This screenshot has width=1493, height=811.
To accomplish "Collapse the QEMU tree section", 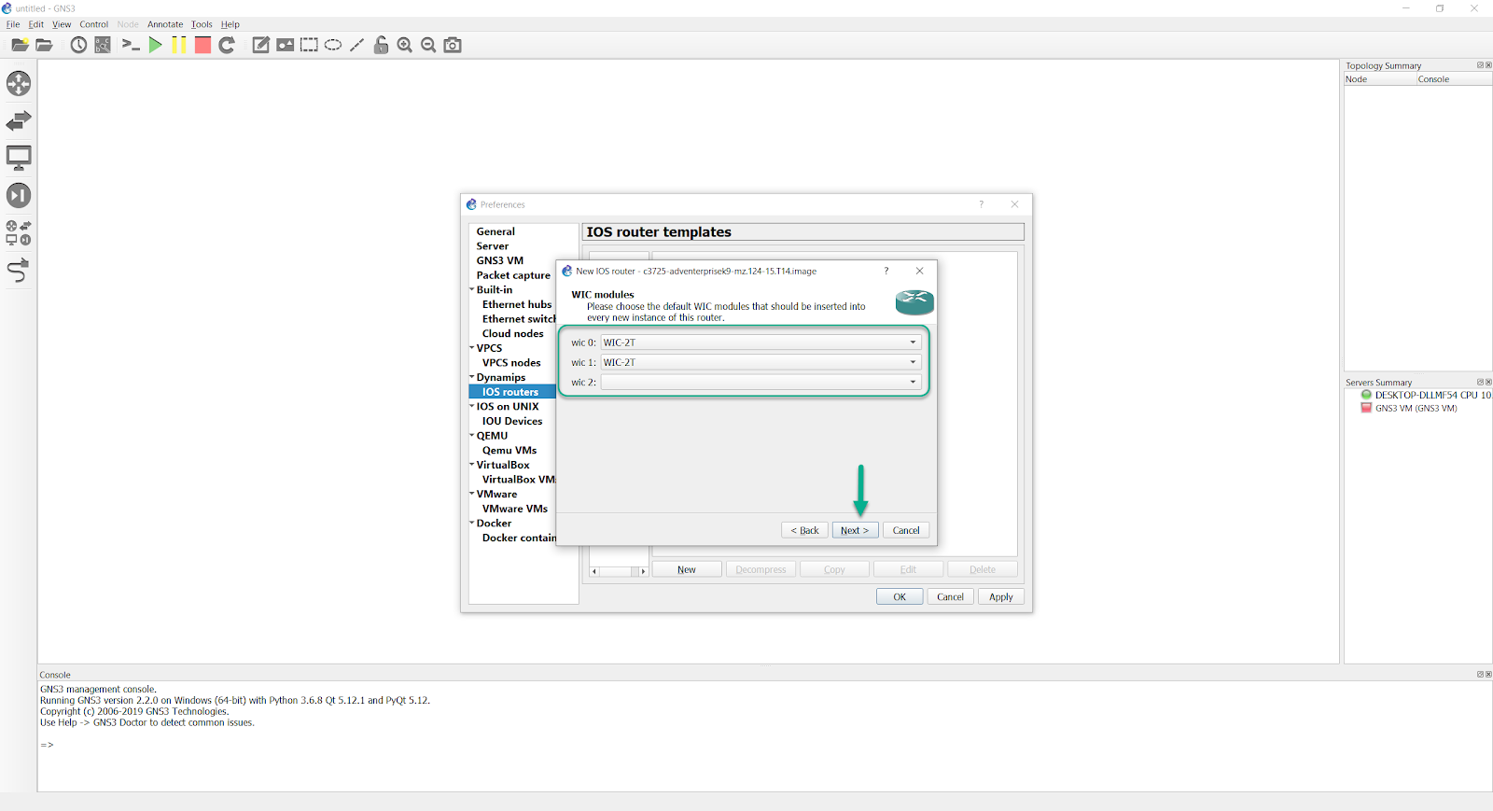I will pos(472,435).
